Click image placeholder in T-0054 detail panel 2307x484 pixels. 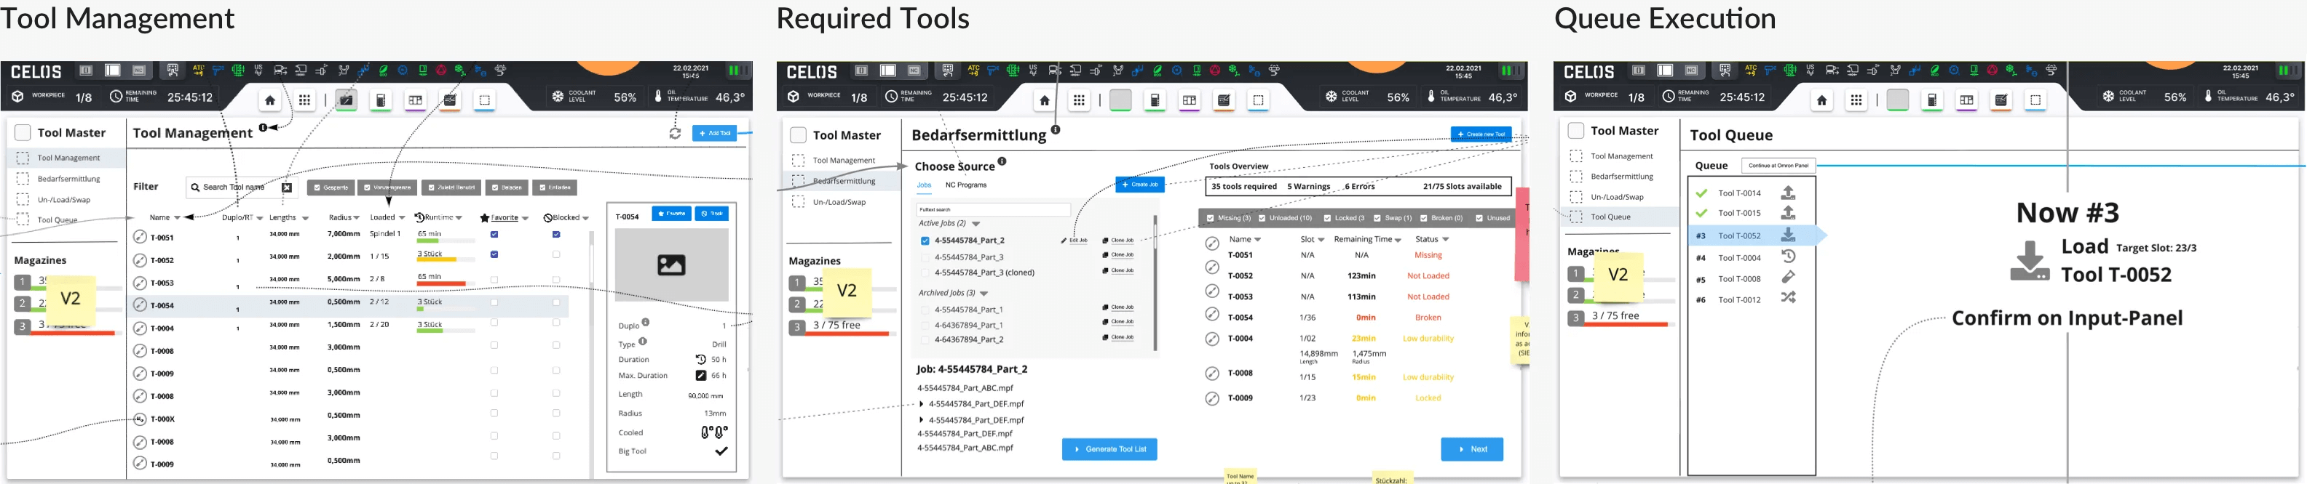coord(670,265)
